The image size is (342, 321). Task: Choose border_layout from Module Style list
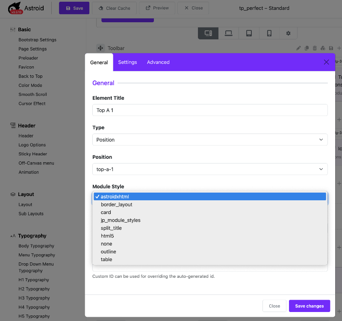click(116, 205)
